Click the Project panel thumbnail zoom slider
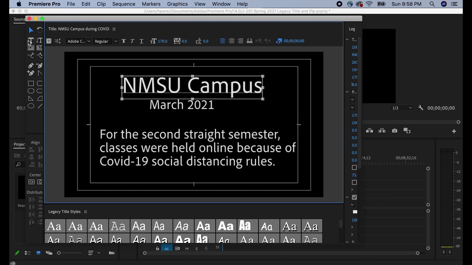Viewport: 472px width, 265px height. 69,253
